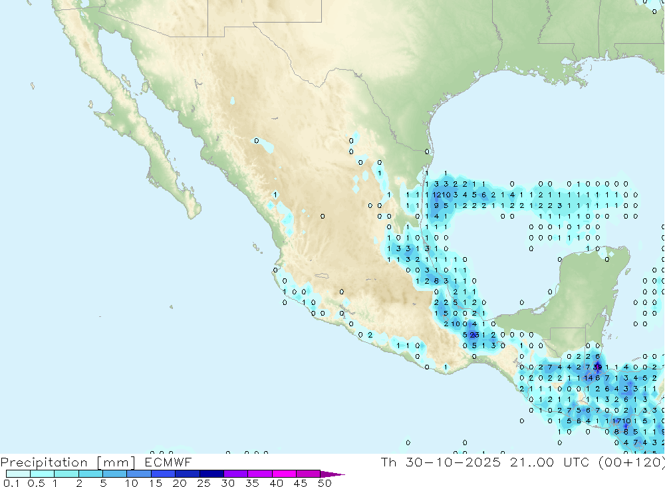
Task: Click the 'UTC' timezone text
Action: tap(577, 462)
